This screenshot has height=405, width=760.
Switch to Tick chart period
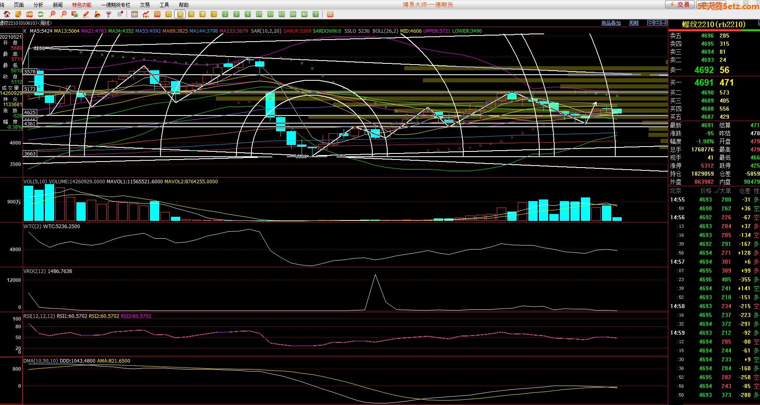[157, 14]
